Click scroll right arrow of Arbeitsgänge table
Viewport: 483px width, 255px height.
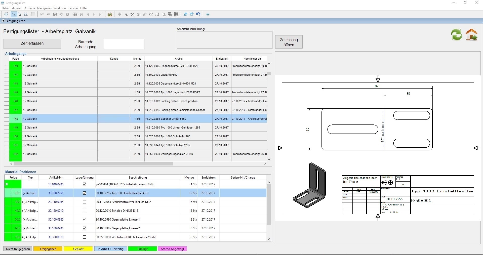point(265,164)
